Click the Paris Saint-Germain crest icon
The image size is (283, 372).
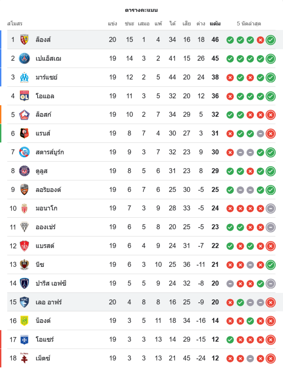click(25, 58)
